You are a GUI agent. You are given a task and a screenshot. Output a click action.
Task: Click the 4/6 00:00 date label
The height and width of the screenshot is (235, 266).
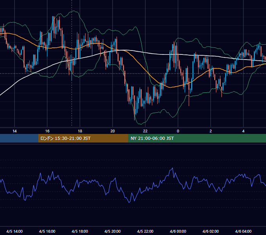point(178,231)
